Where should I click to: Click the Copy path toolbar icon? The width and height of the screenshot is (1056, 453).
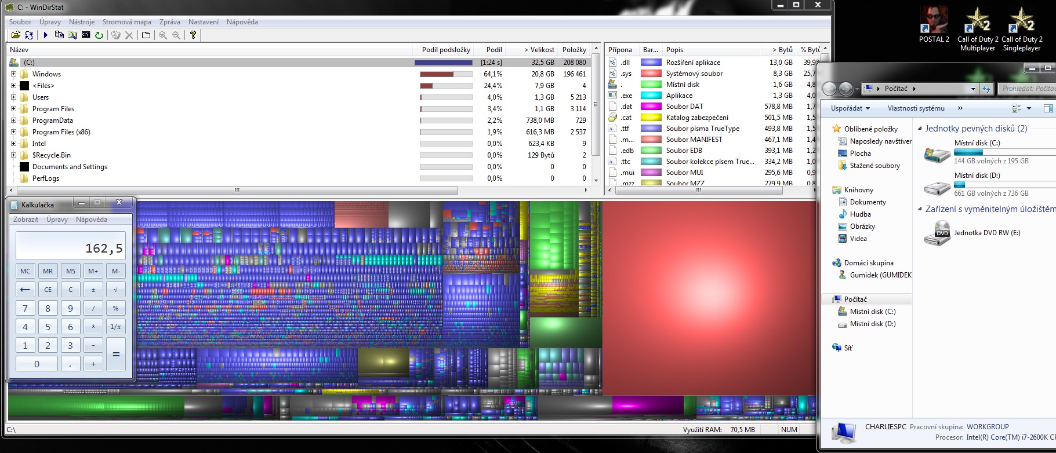pos(59,35)
